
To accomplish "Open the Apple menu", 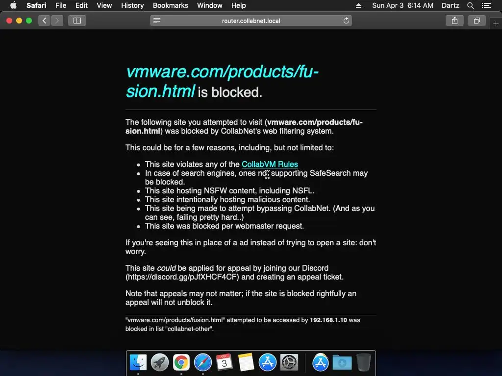I will click(13, 5).
